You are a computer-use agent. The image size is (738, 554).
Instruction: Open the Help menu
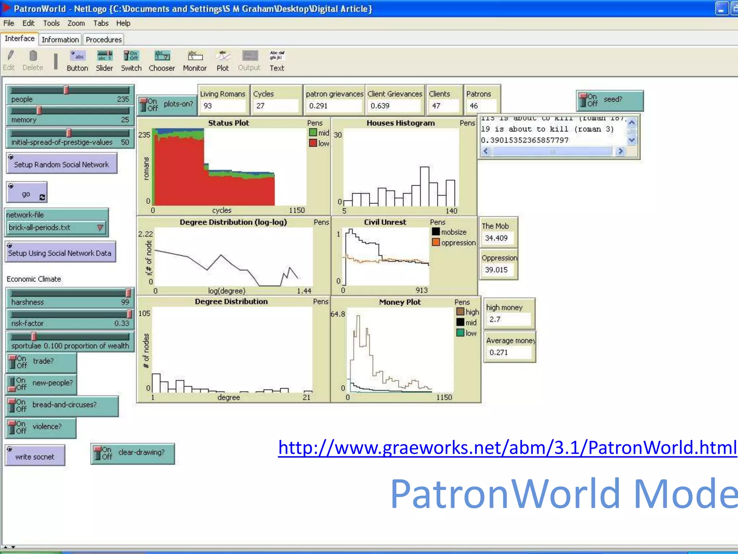(123, 23)
